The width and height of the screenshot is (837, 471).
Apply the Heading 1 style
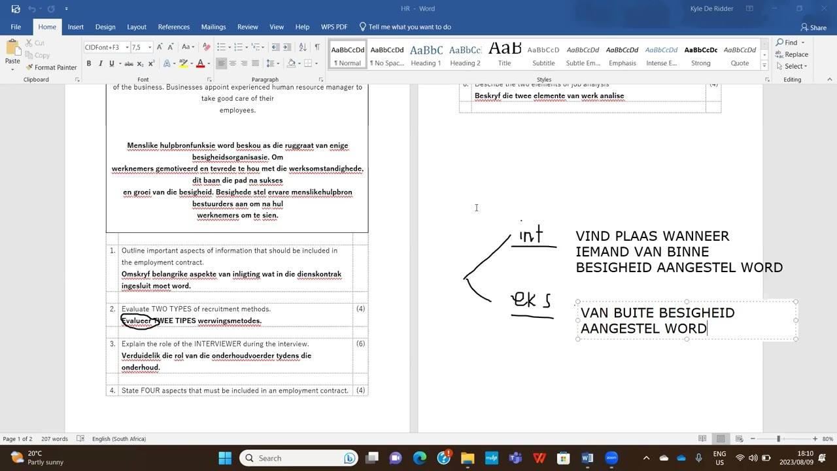[x=426, y=55]
